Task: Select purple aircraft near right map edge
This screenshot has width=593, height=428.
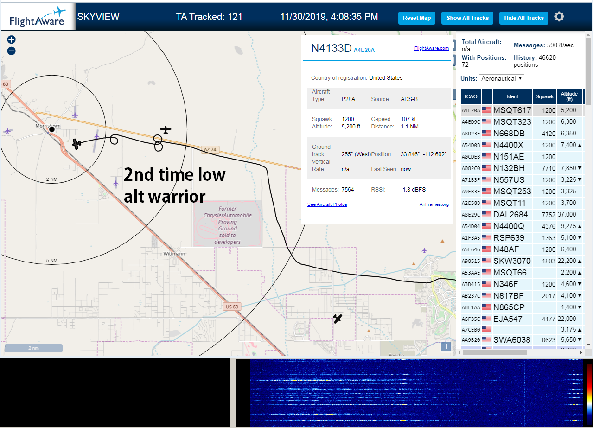Action: tap(424, 250)
